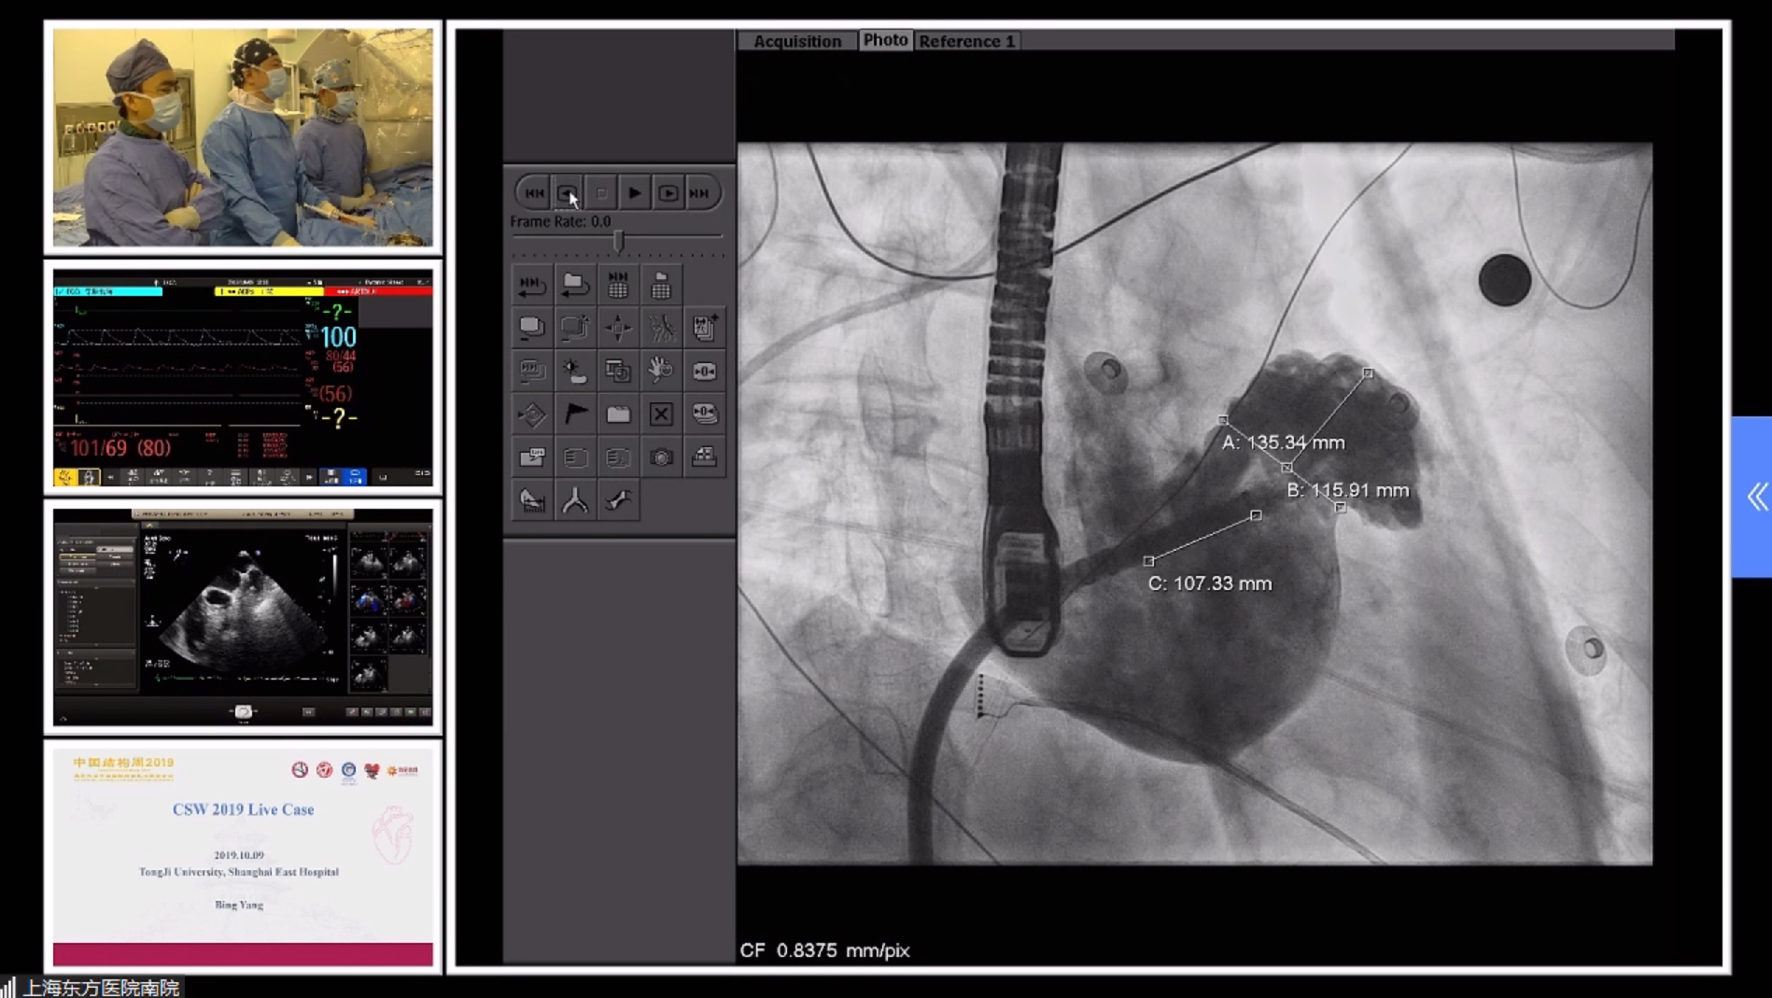
Task: Click the stacked zero reset icon
Action: tap(704, 414)
